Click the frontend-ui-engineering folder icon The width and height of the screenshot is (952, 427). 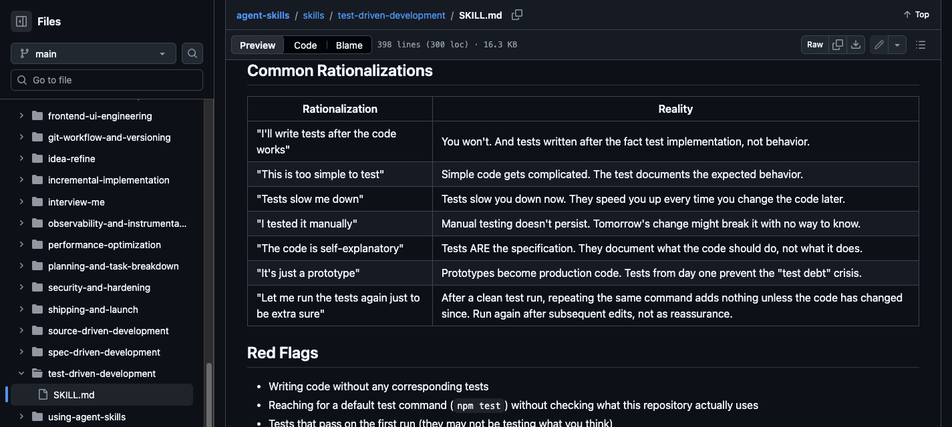tap(37, 116)
